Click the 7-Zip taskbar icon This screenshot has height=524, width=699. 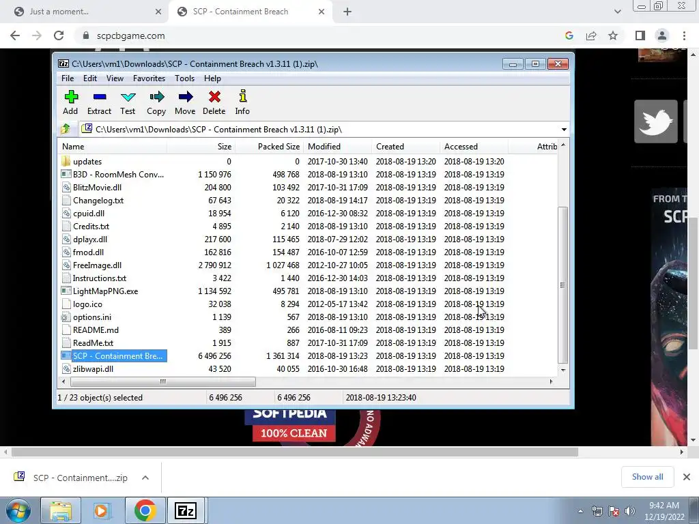pyautogui.click(x=186, y=510)
